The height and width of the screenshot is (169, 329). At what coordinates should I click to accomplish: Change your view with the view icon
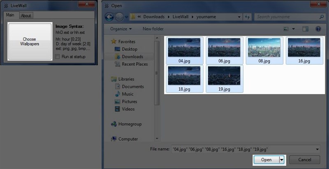coord(286,29)
